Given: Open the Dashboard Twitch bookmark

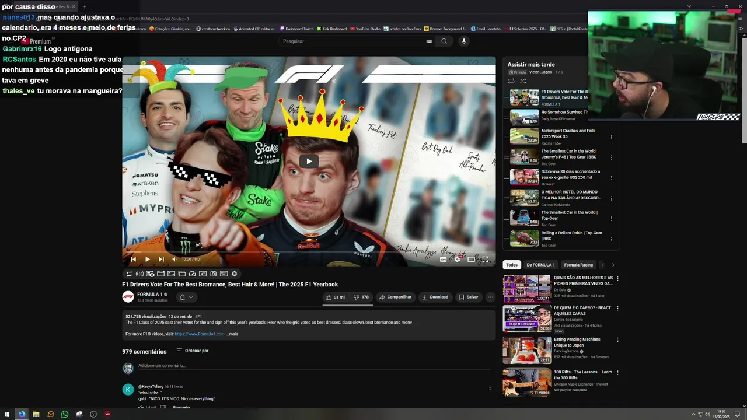Looking at the screenshot, I should (x=296, y=29).
